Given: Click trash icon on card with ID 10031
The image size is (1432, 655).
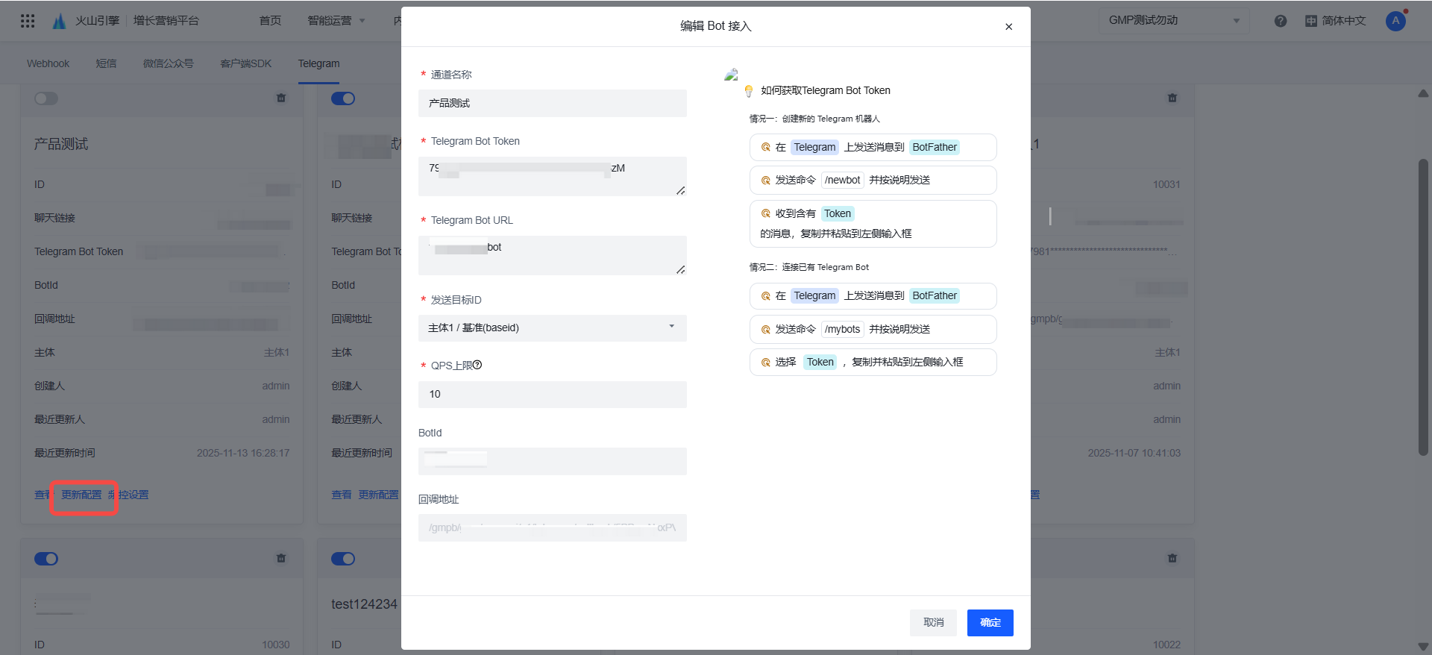Looking at the screenshot, I should pos(1172,98).
